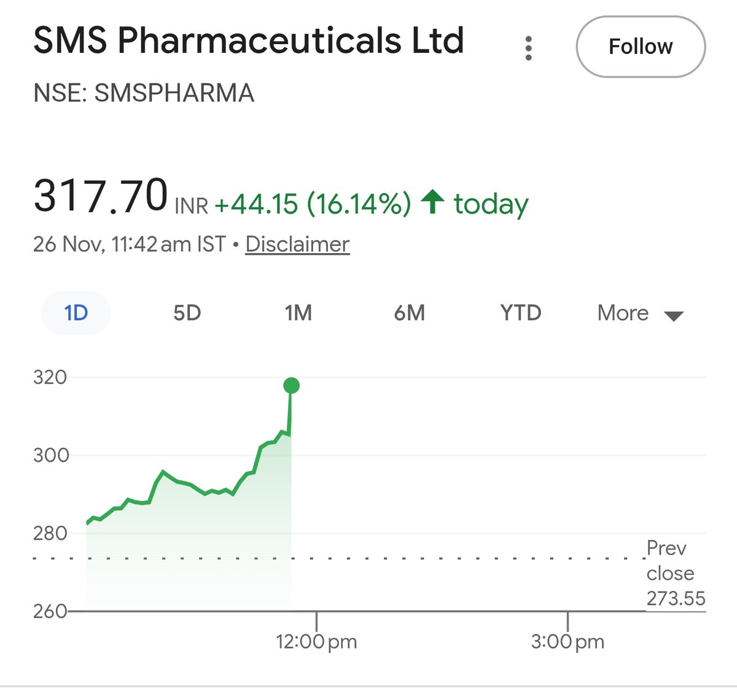Follow SMS Pharmaceuticals stock
Viewport: 737px width, 694px height.
pos(641,47)
